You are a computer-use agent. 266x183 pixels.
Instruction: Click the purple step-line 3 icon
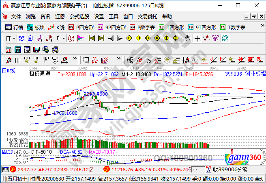point(39,39)
